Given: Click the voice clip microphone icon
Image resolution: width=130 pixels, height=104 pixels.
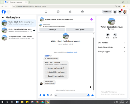Looking at the screenshot, I should (40, 95).
